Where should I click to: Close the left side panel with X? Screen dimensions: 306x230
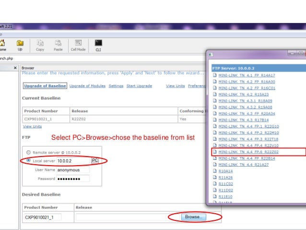(15, 68)
